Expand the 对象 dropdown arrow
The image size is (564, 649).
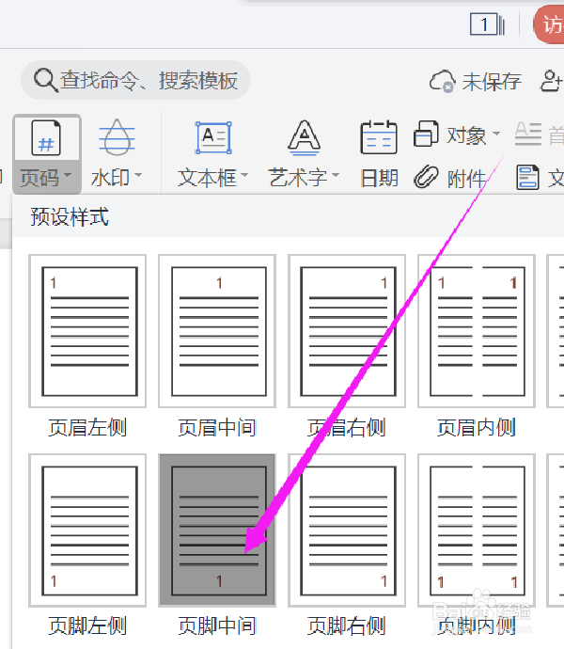[496, 134]
